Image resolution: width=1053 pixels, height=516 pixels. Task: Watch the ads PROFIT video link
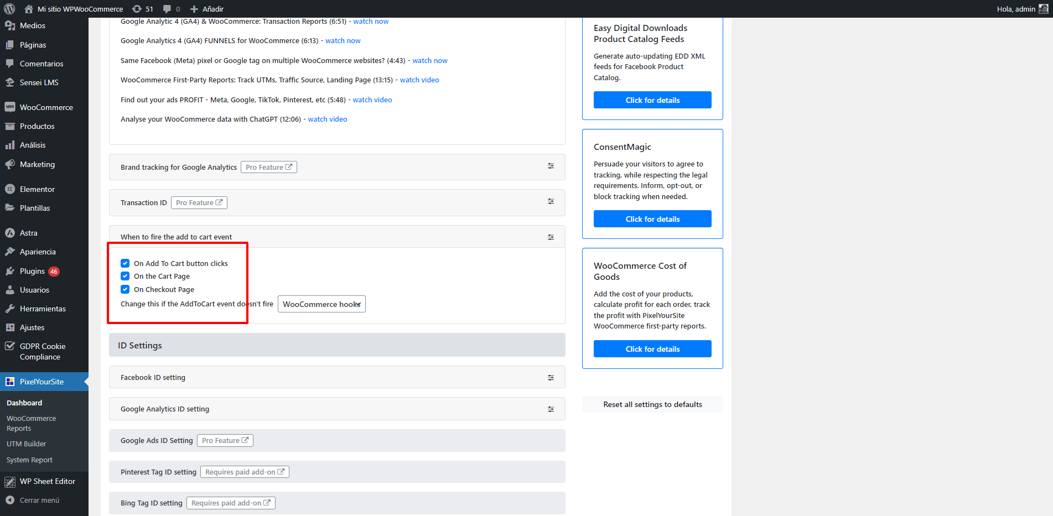point(372,100)
